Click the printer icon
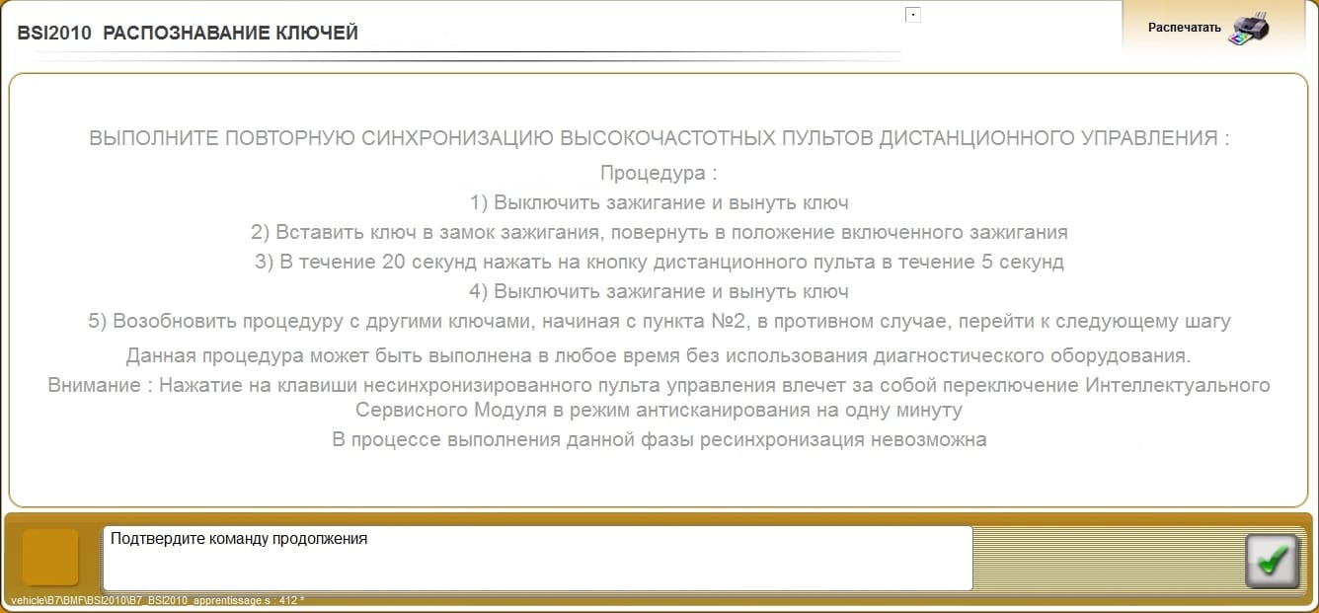The image size is (1319, 613). (x=1248, y=27)
